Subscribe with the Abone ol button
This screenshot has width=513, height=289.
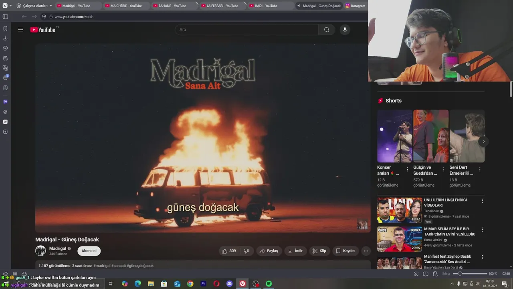(89, 251)
